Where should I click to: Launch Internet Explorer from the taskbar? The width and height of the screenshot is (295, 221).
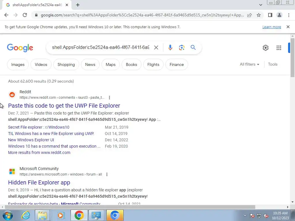tap(26, 215)
